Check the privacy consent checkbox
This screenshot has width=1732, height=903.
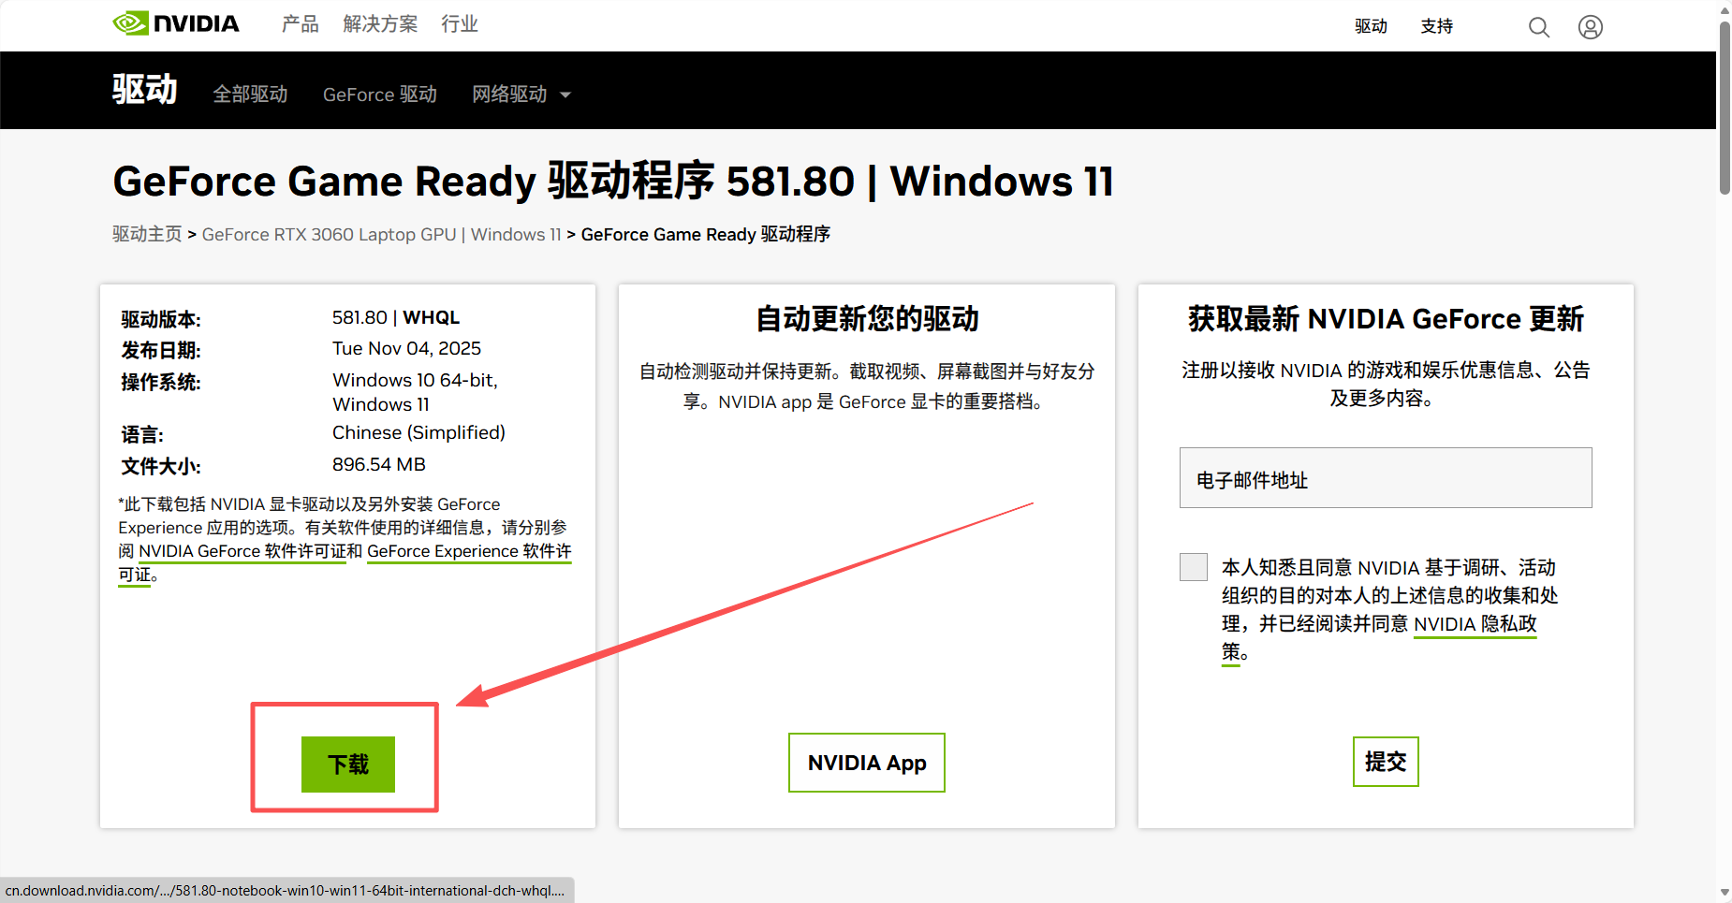[1194, 567]
